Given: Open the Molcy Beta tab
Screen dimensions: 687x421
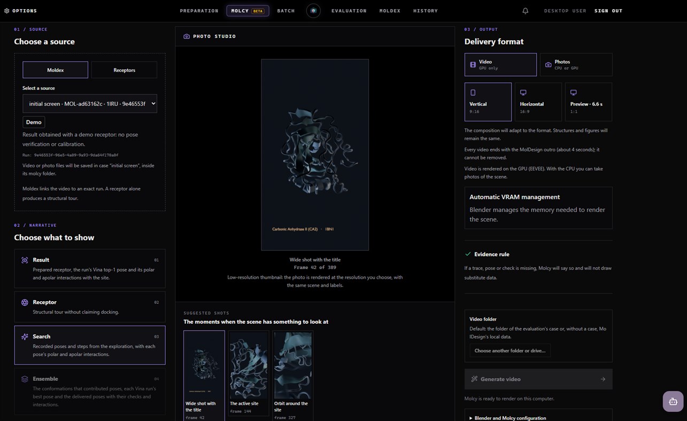Looking at the screenshot, I should 248,11.
